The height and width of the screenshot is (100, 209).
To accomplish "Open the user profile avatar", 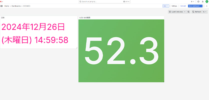I will click(x=207, y=1).
